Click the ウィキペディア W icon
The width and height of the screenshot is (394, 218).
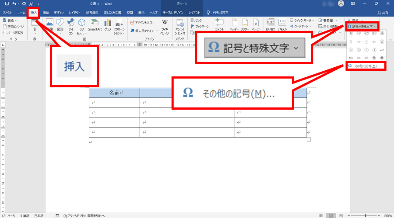coord(165,23)
